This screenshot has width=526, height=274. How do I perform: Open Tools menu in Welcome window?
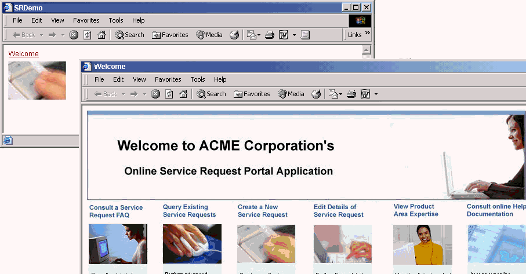[198, 80]
